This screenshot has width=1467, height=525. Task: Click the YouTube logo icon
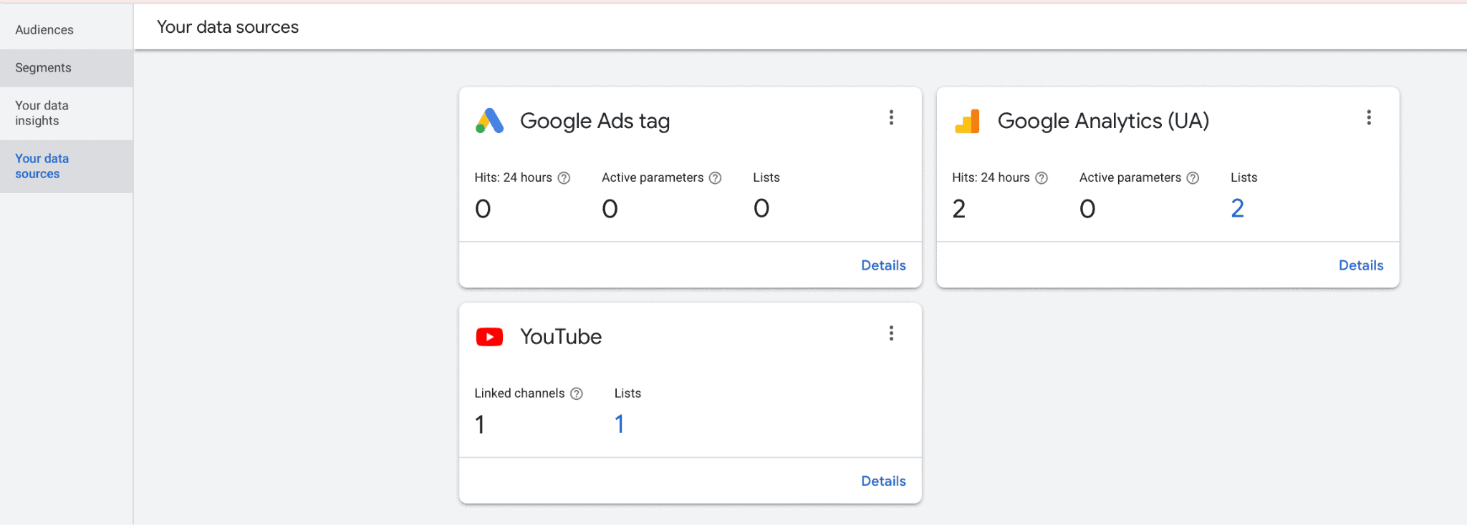click(489, 337)
